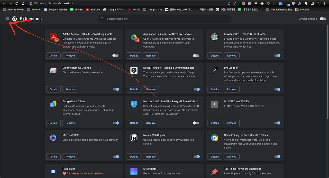Click the Hotspot Shield blue shield icon
The height and width of the screenshot is (178, 329).
click(134, 104)
